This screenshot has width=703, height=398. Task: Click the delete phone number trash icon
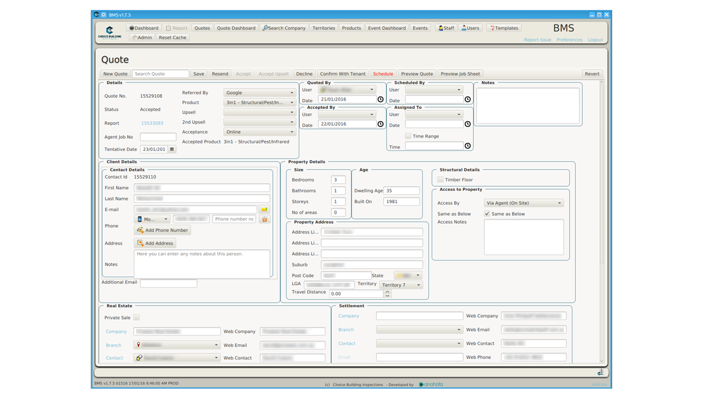coord(264,219)
